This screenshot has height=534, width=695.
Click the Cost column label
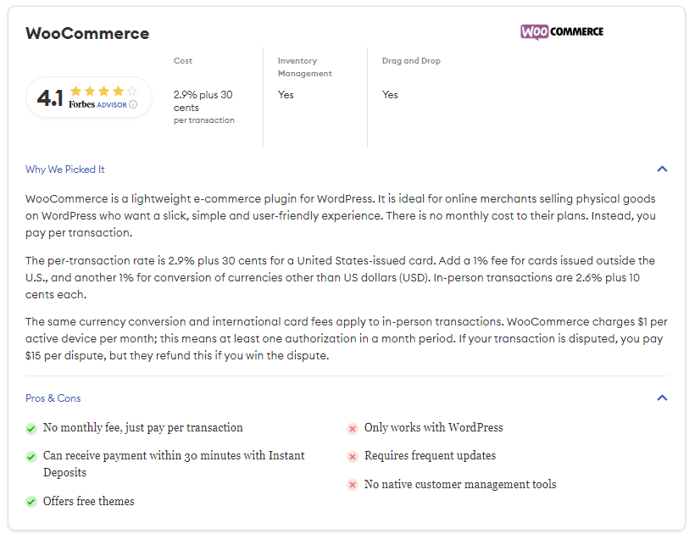(183, 61)
